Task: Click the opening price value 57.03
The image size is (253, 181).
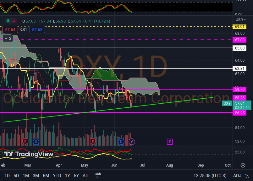Action: [30, 21]
